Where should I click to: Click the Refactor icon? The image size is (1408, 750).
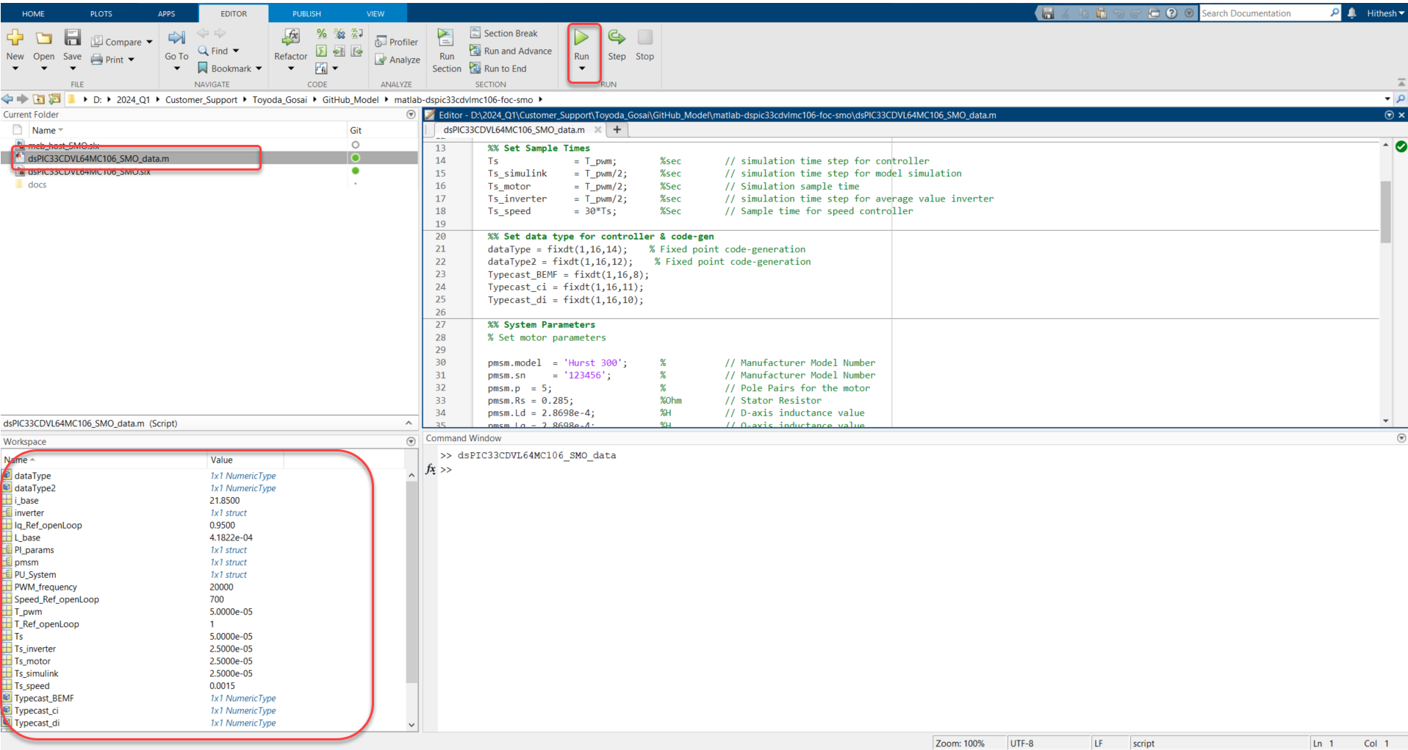click(291, 37)
